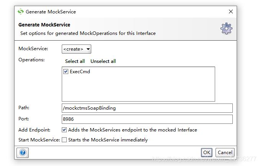Click the Generate MockService title bar text
This screenshot has width=260, height=166.
[51, 12]
